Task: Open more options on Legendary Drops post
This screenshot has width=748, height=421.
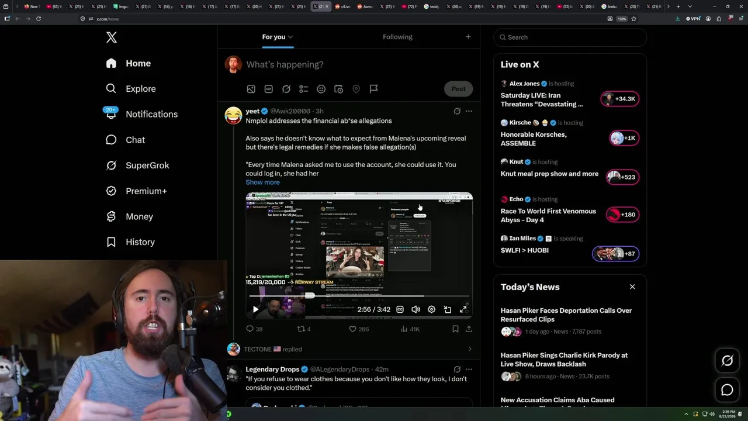Action: tap(469, 370)
